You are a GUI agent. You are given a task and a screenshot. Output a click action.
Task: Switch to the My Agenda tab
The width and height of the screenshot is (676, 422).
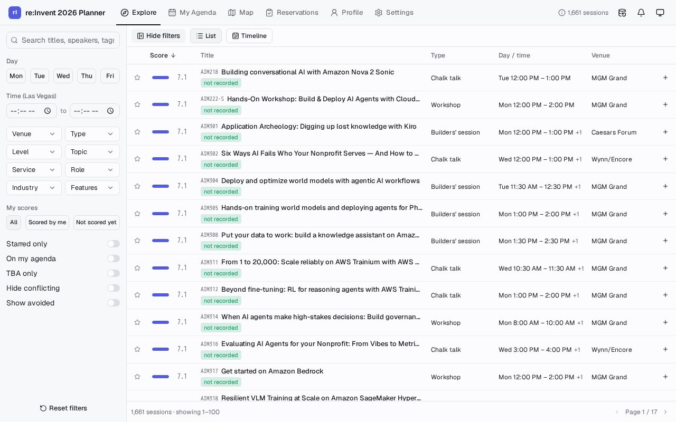[x=192, y=13]
